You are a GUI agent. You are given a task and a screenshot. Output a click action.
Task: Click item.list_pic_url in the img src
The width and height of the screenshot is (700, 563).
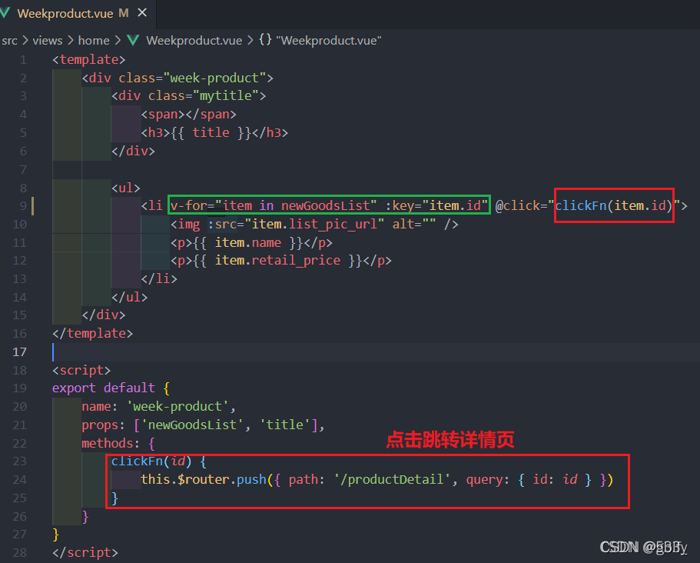pyautogui.click(x=314, y=225)
